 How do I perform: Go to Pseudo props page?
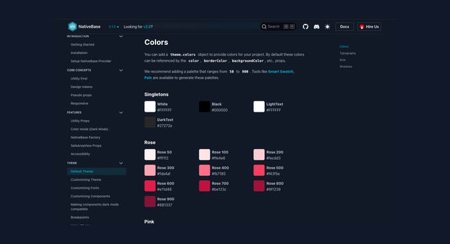pyautogui.click(x=81, y=95)
